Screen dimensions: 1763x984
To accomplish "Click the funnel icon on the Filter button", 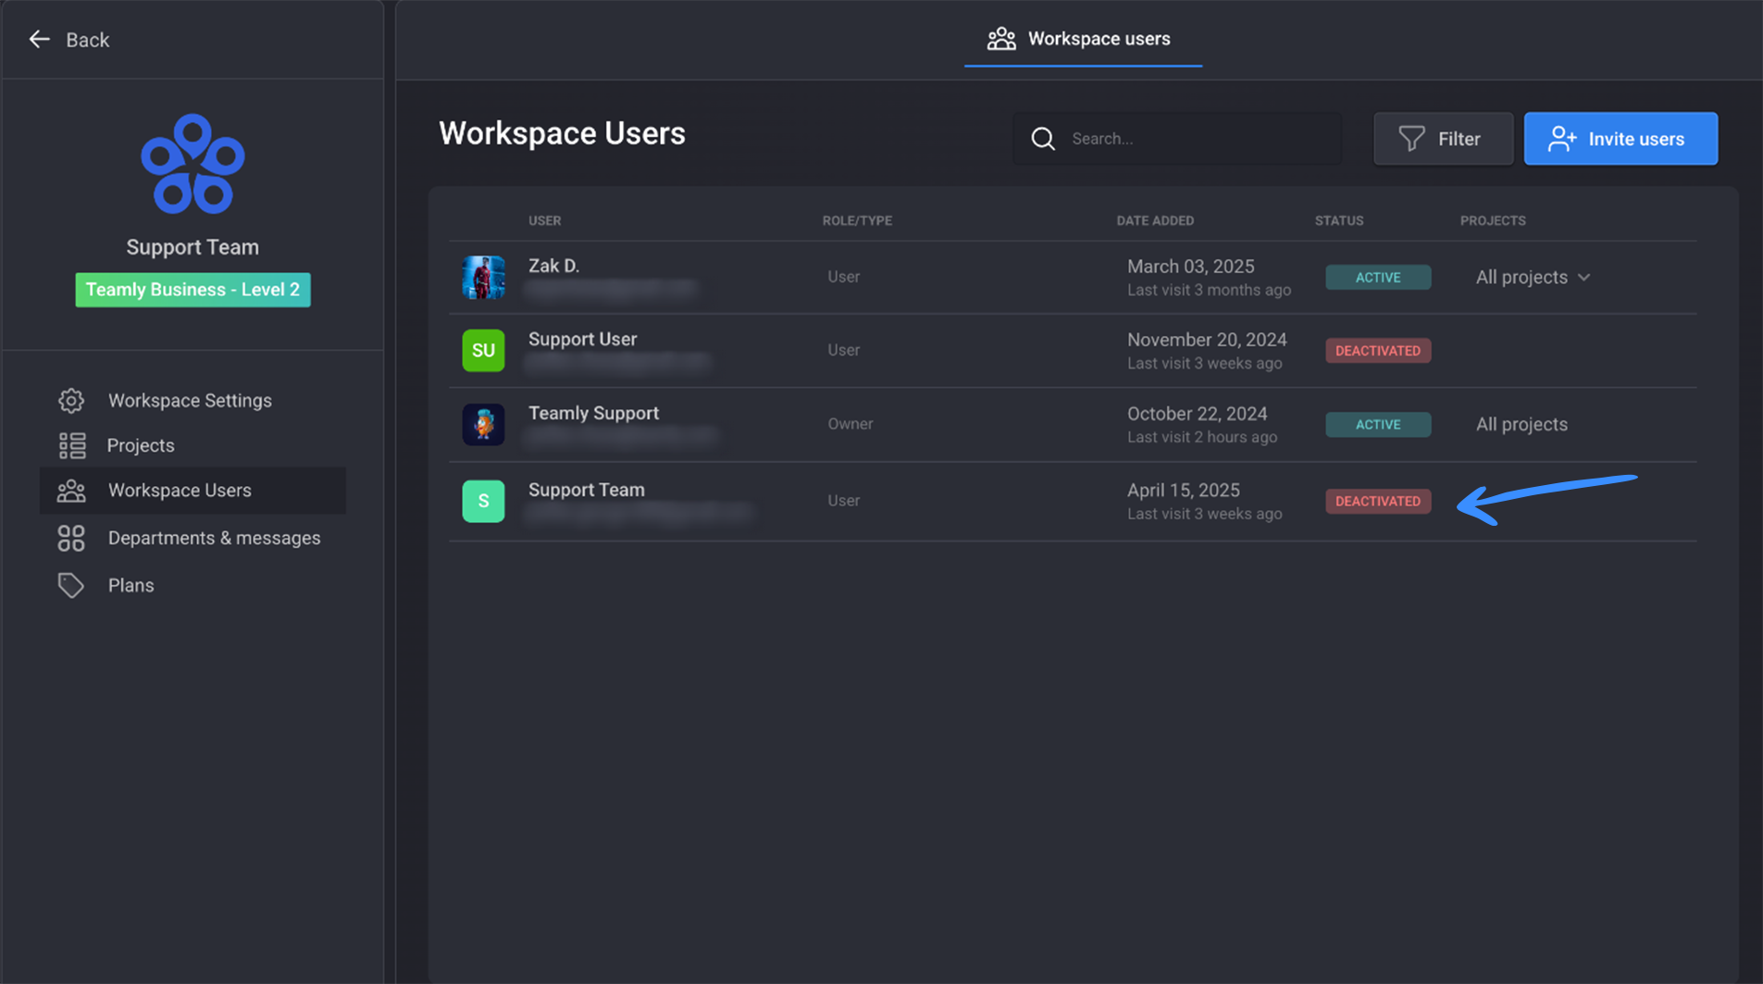I will [1411, 138].
